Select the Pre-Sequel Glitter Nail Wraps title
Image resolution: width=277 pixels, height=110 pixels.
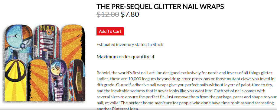pyautogui.click(x=160, y=7)
